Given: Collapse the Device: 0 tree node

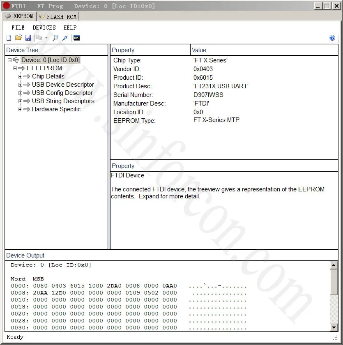Looking at the screenshot, I should click(x=9, y=60).
